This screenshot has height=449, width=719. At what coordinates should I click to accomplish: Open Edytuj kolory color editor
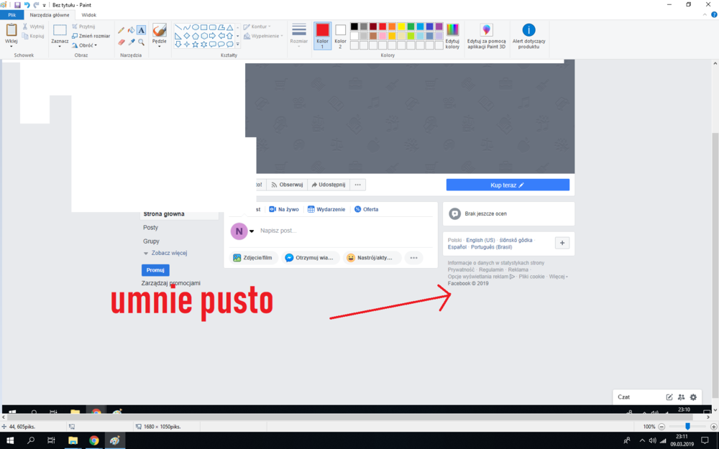click(x=452, y=32)
